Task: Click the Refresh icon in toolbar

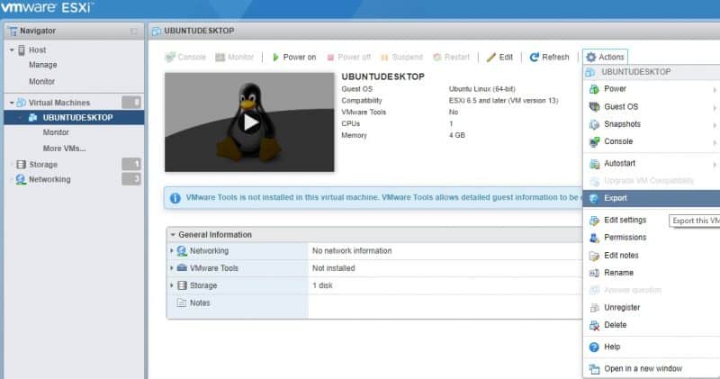Action: (534, 58)
